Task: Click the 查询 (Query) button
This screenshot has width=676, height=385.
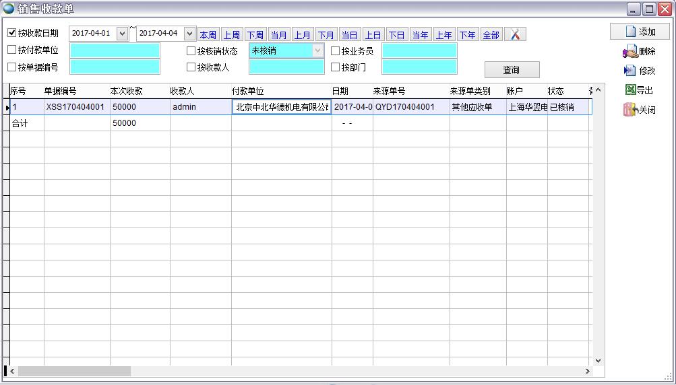Action: coord(512,70)
